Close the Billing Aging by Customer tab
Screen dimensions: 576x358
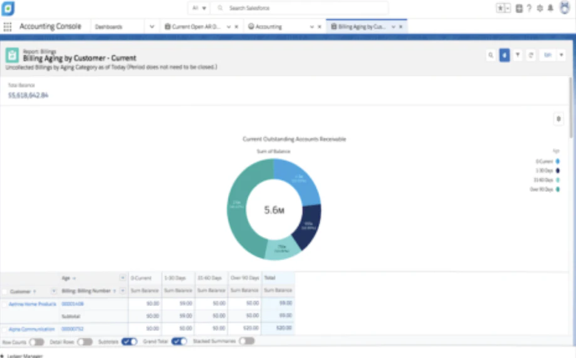[401, 26]
